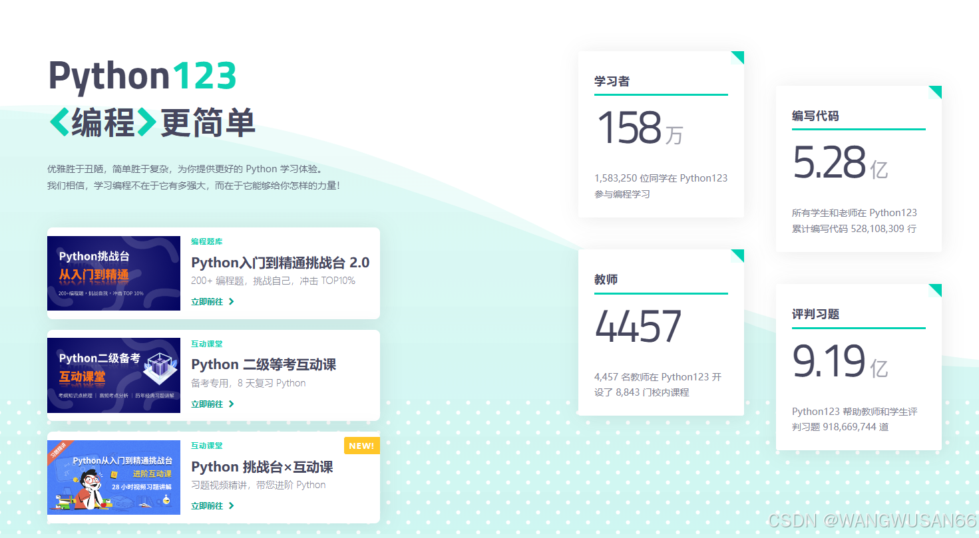Click 判习题 918,669,744 道 text
979x538 pixels.
[840, 427]
